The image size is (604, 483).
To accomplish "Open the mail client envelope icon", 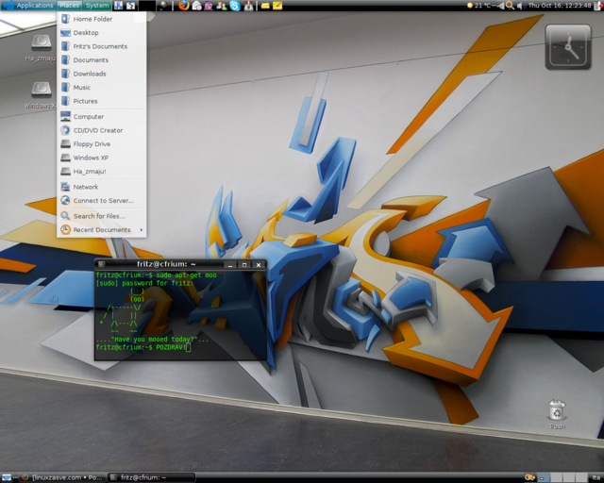I will tap(197, 6).
